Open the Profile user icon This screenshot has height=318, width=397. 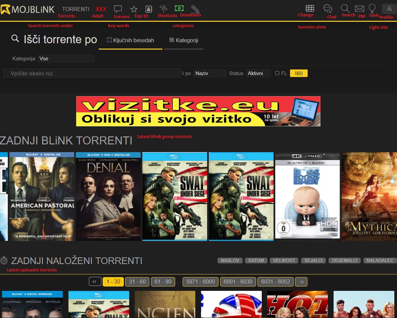tap(389, 9)
